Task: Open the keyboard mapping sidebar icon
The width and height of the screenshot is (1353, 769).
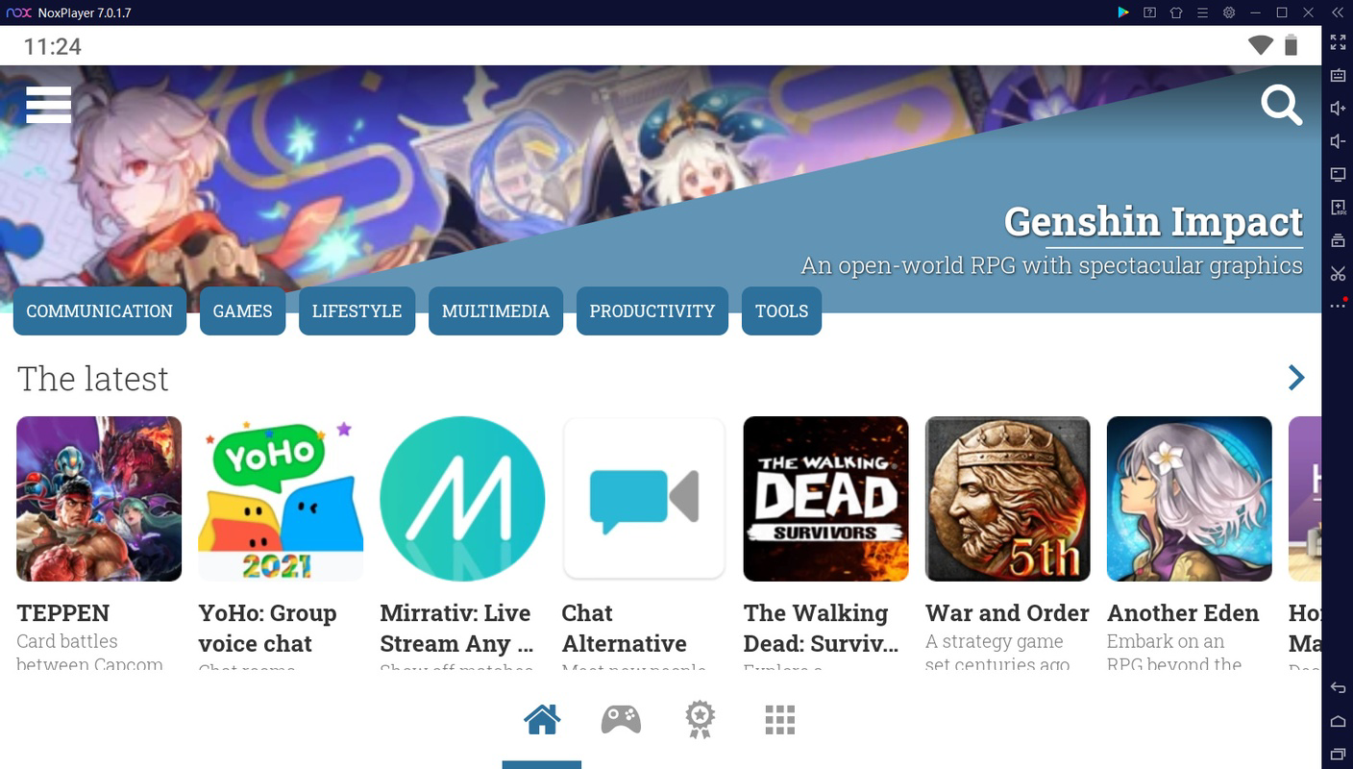Action: pos(1338,75)
